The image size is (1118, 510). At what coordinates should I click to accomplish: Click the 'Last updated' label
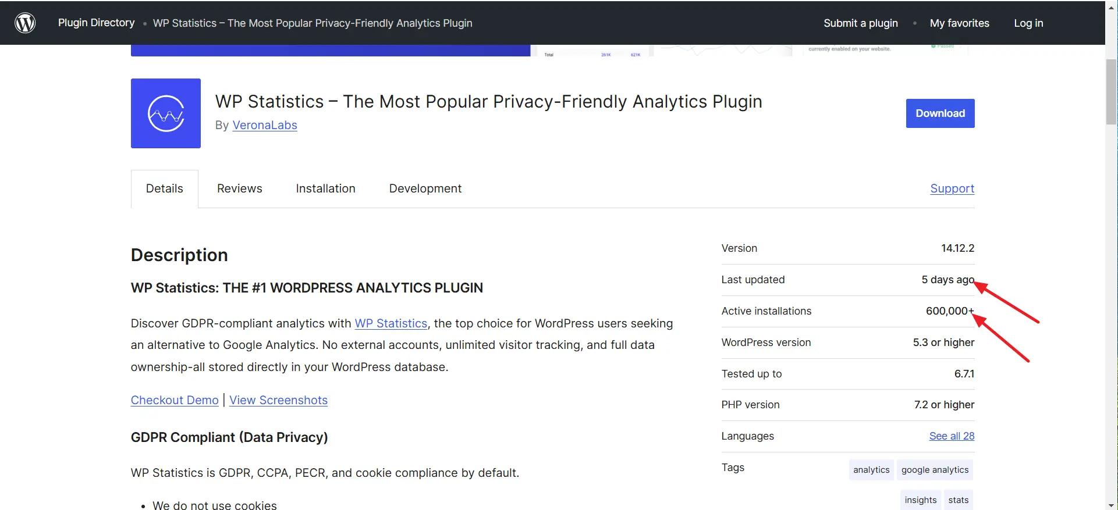pos(753,280)
